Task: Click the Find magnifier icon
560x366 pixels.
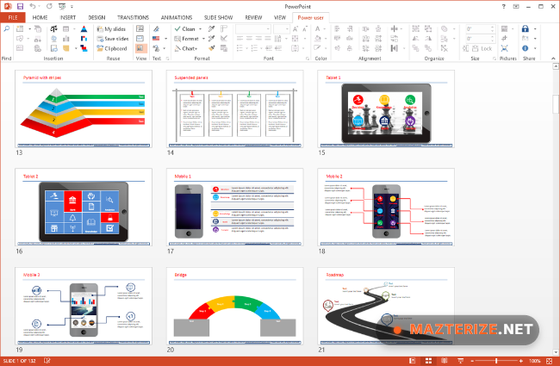Action: click(6, 29)
